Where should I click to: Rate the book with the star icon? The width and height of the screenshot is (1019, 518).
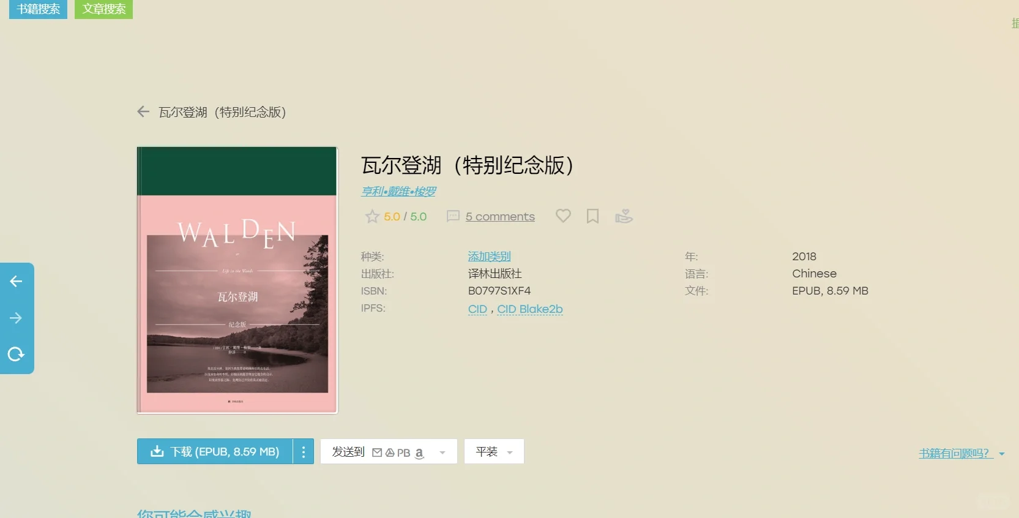[372, 216]
